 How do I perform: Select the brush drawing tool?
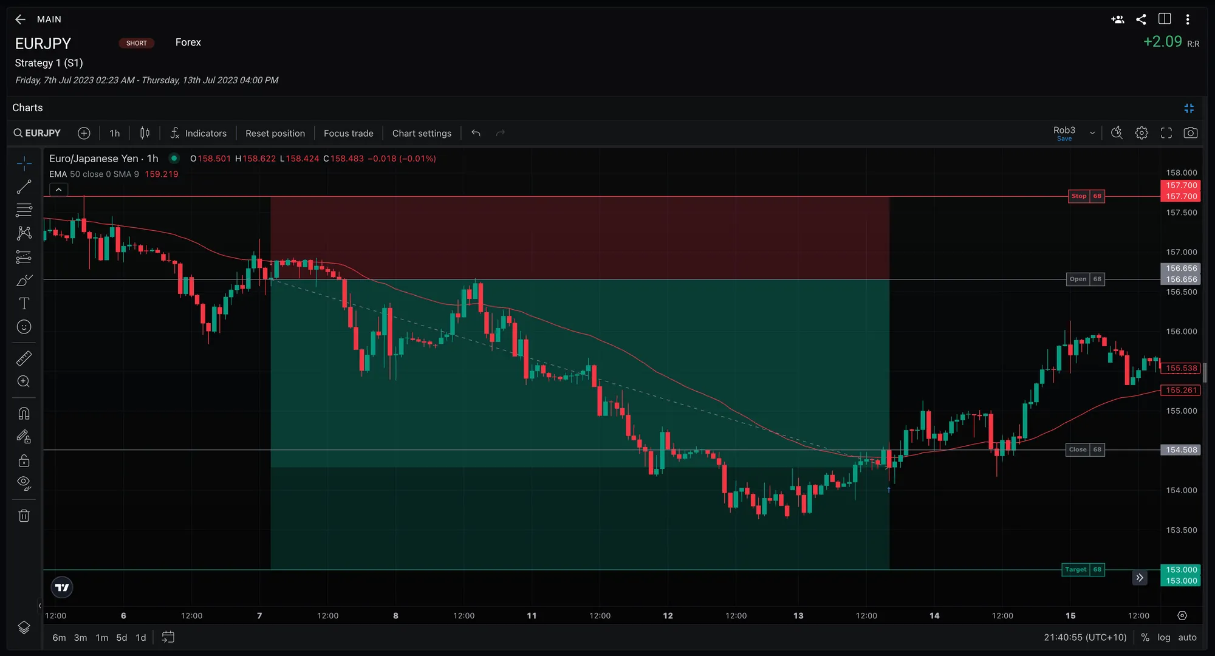(24, 280)
